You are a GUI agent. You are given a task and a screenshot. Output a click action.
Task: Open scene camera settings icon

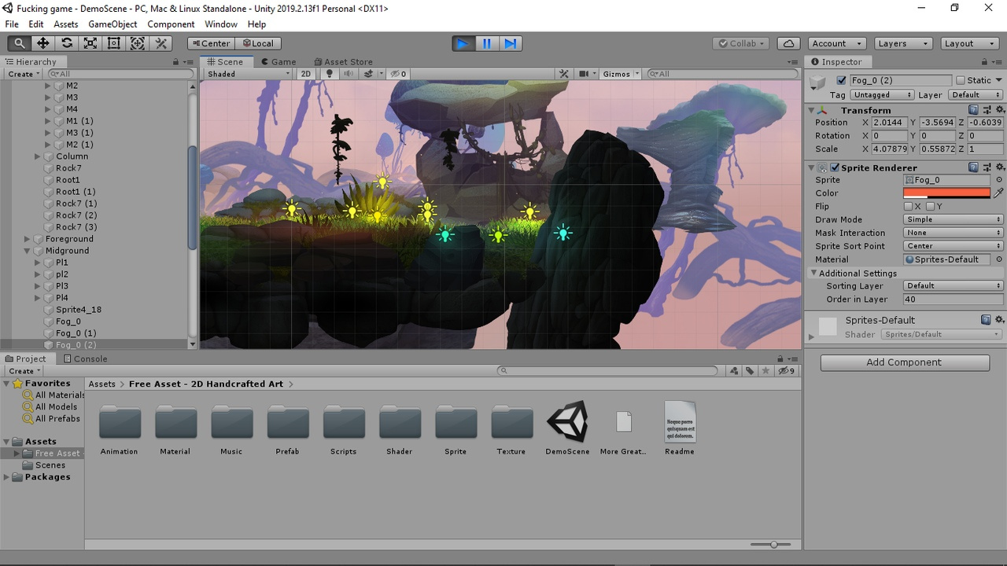pyautogui.click(x=584, y=74)
